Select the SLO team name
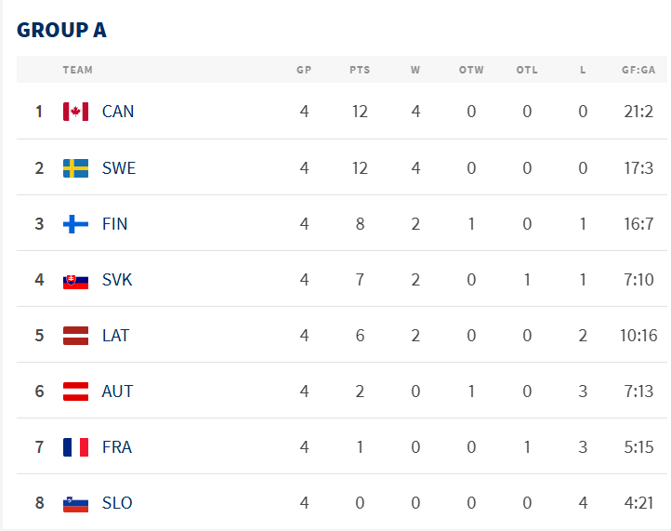The width and height of the screenshot is (671, 531). [117, 503]
